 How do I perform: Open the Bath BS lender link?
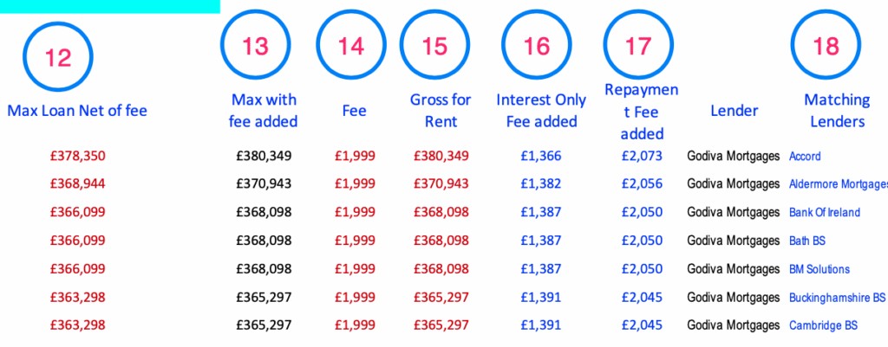[x=807, y=241]
